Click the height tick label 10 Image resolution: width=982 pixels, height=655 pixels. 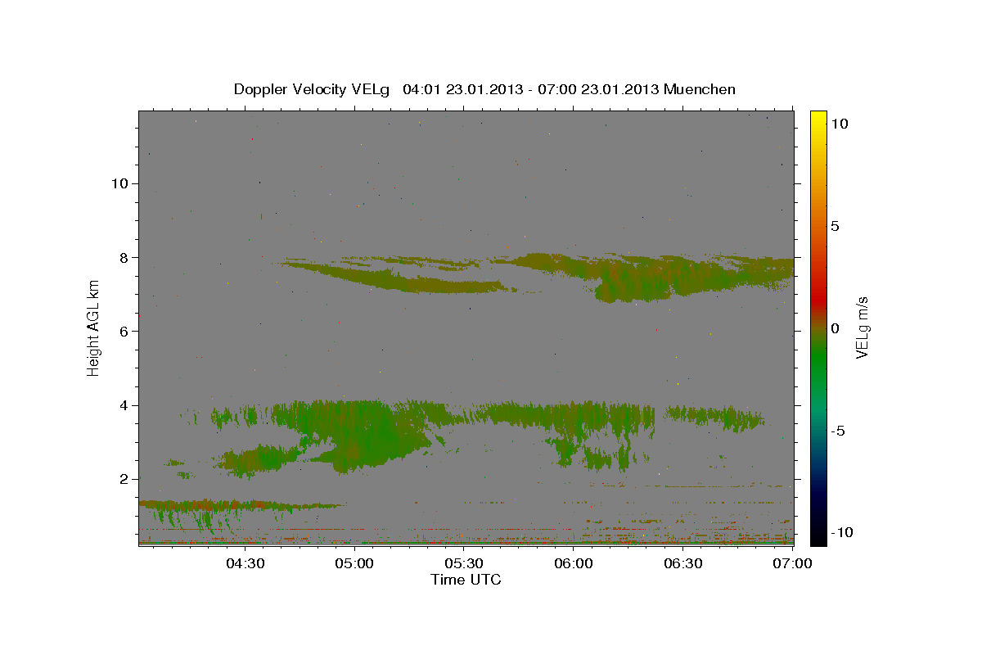119,183
